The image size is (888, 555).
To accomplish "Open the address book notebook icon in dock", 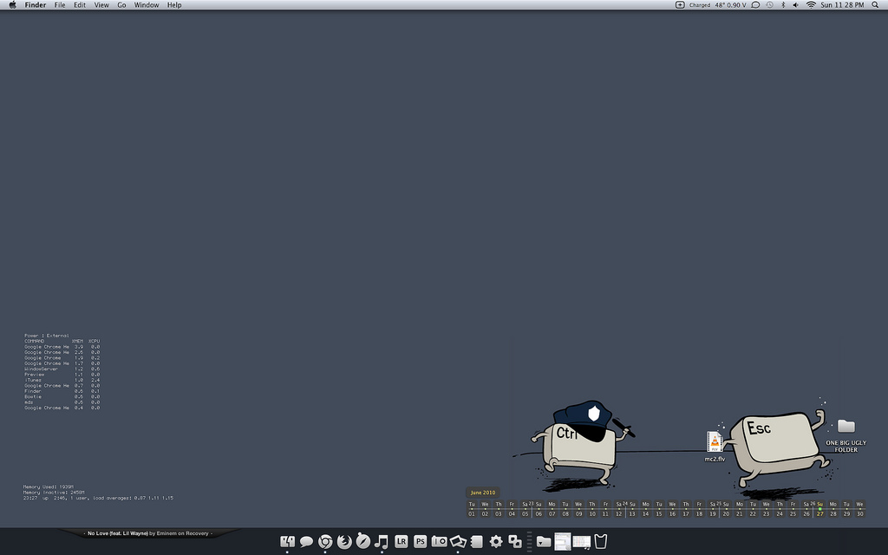I will click(x=477, y=541).
